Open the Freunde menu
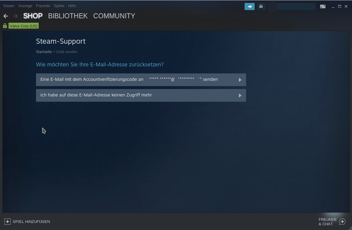Image resolution: width=352 pixels, height=230 pixels. pyautogui.click(x=43, y=6)
